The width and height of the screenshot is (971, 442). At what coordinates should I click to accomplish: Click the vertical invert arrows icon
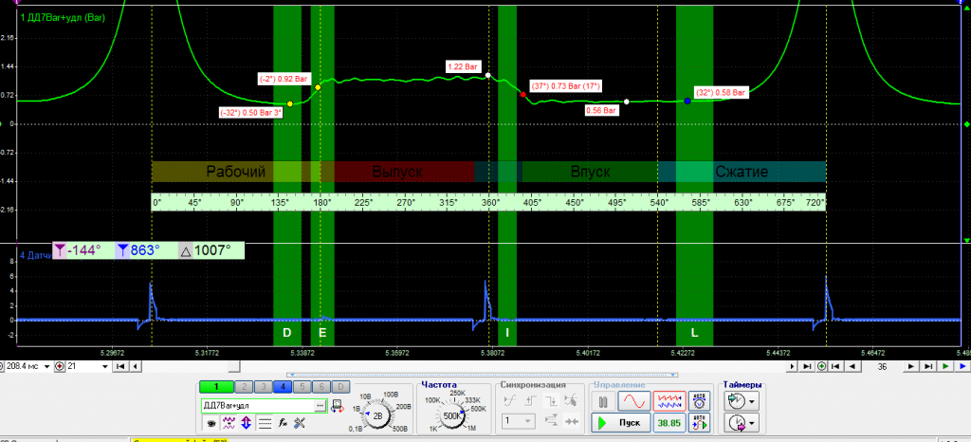[x=246, y=424]
